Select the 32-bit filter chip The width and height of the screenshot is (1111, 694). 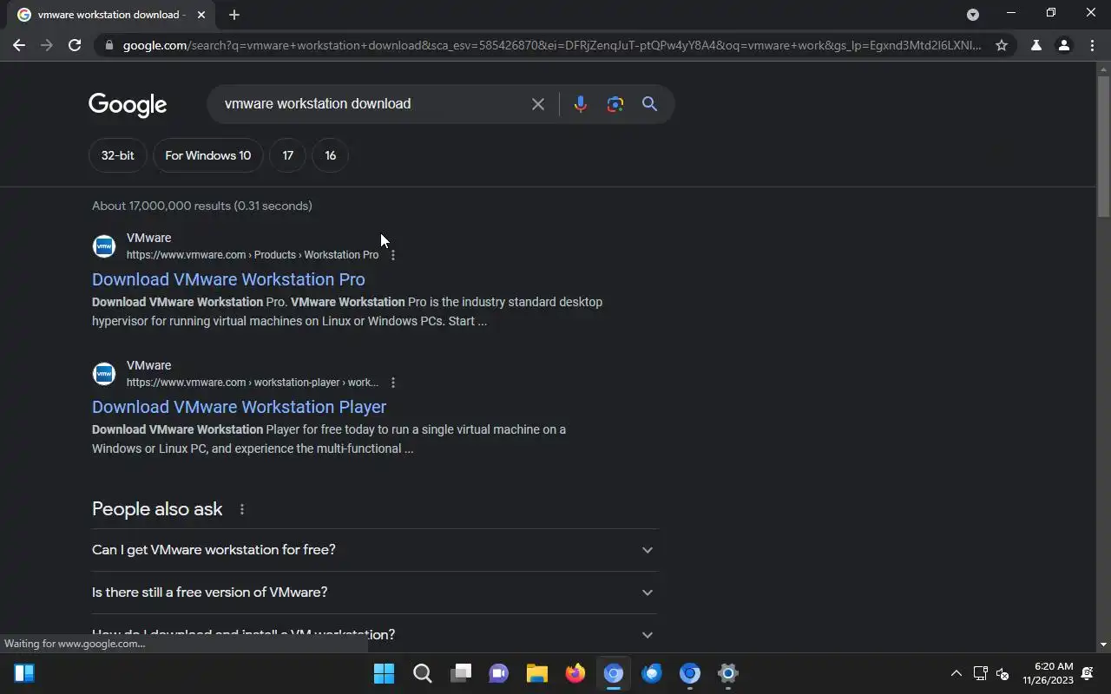[117, 155]
